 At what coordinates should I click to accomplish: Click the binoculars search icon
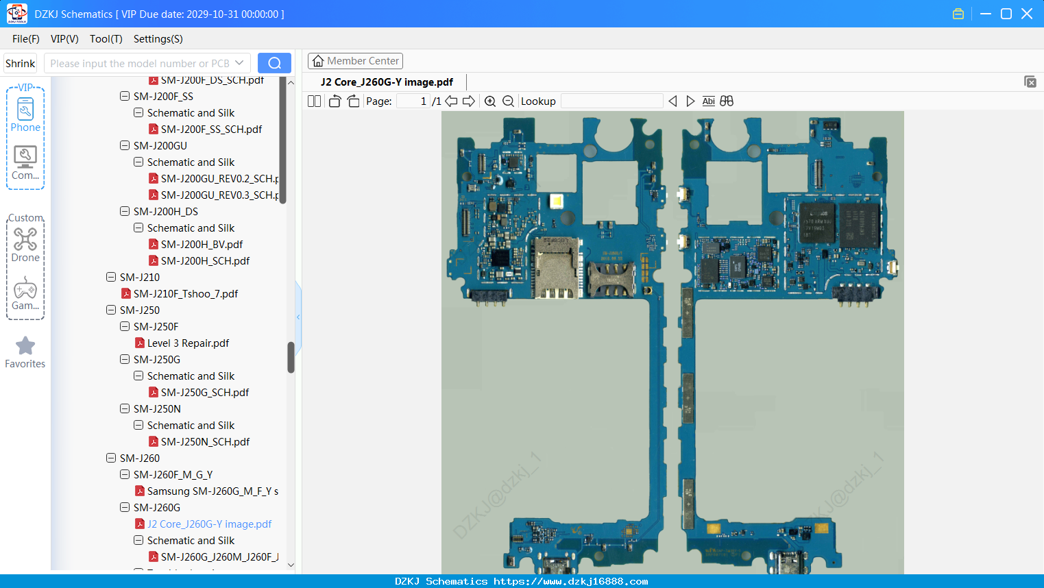727,101
